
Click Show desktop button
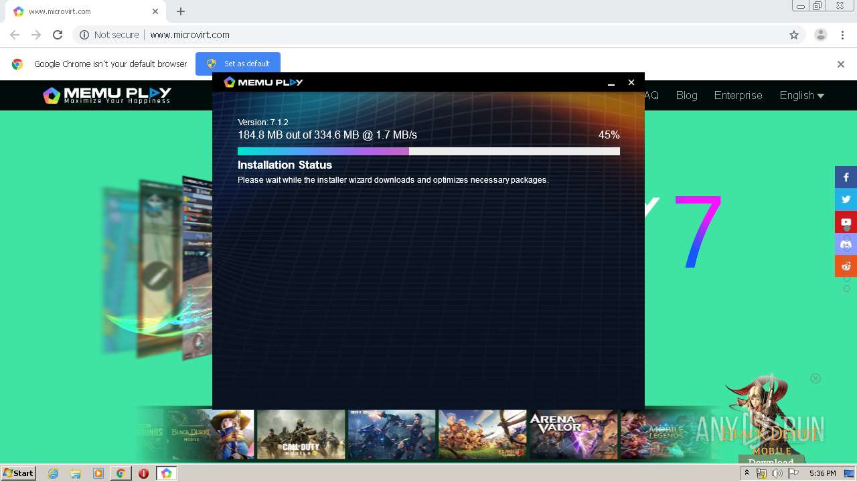(x=849, y=473)
